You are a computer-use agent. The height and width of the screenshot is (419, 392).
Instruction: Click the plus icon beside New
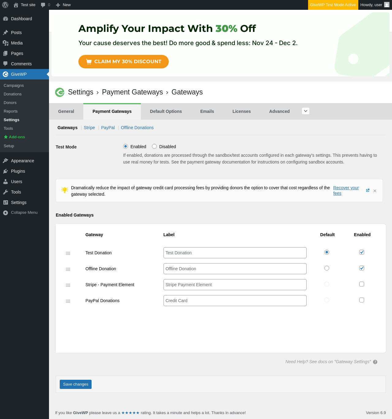coord(58,5)
